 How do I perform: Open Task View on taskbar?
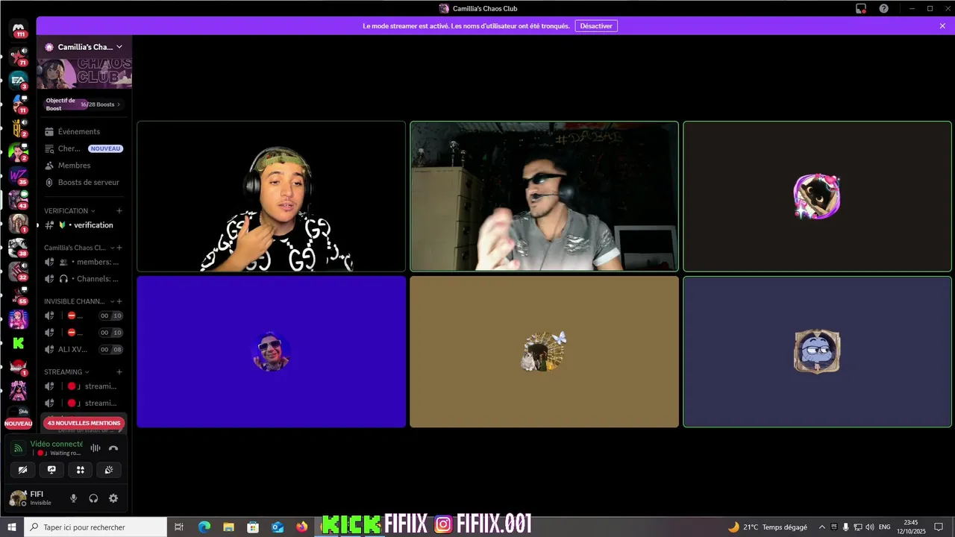pos(179,527)
